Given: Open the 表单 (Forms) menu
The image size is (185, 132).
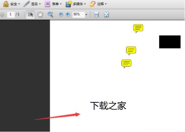Looking at the screenshot, I should click(53, 4).
